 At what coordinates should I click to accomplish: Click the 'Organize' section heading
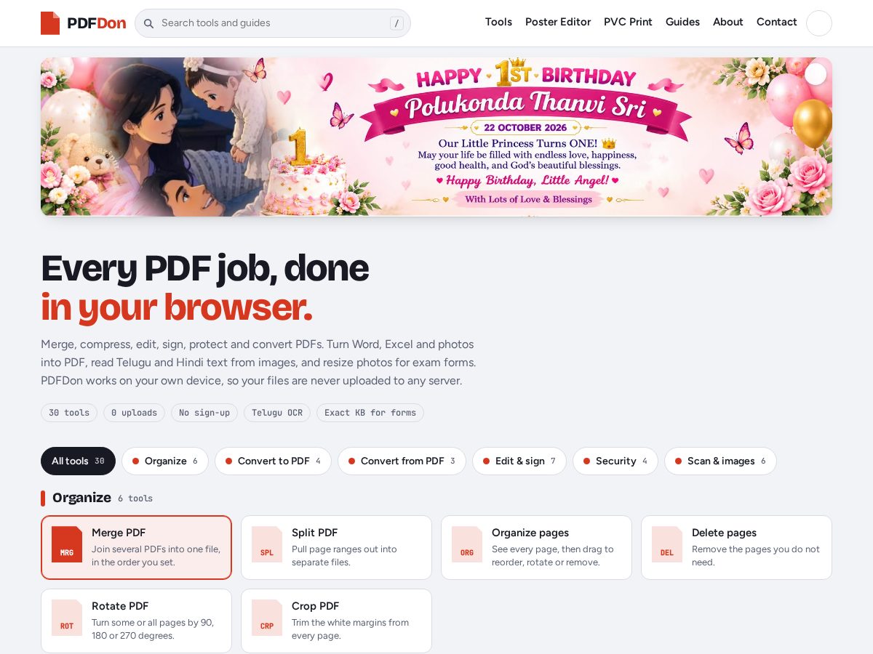tap(81, 498)
